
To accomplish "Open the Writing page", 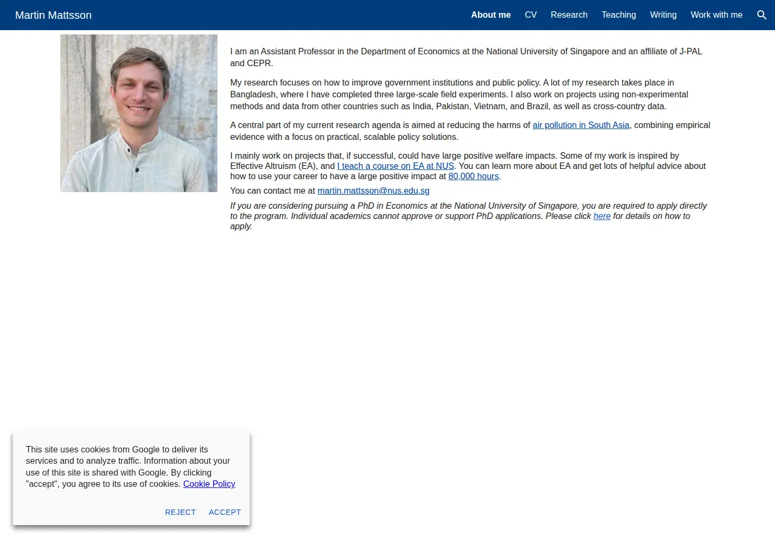I will coord(663,15).
